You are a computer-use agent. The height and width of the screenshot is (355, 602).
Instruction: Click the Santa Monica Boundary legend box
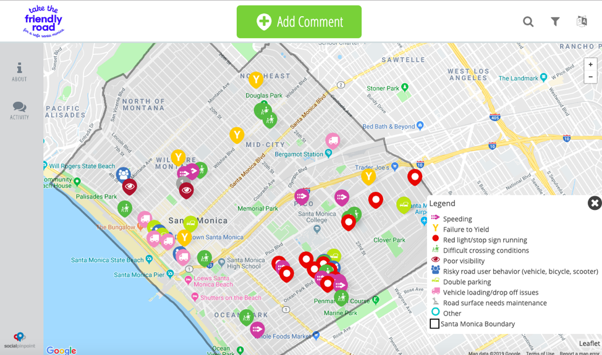click(435, 324)
